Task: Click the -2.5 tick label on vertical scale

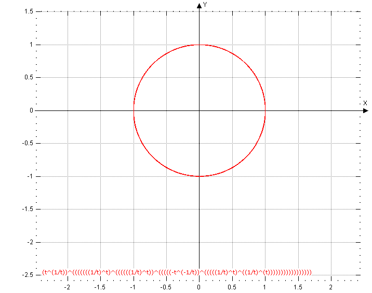Action: 27,275
